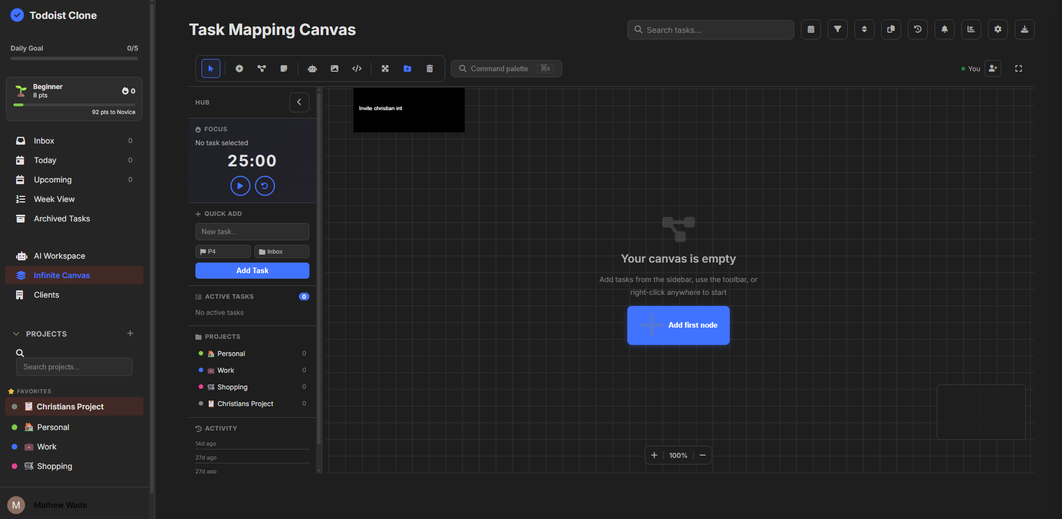The image size is (1062, 519).
Task: Click the trash icon on the canvas toolbar
Action: 429,68
